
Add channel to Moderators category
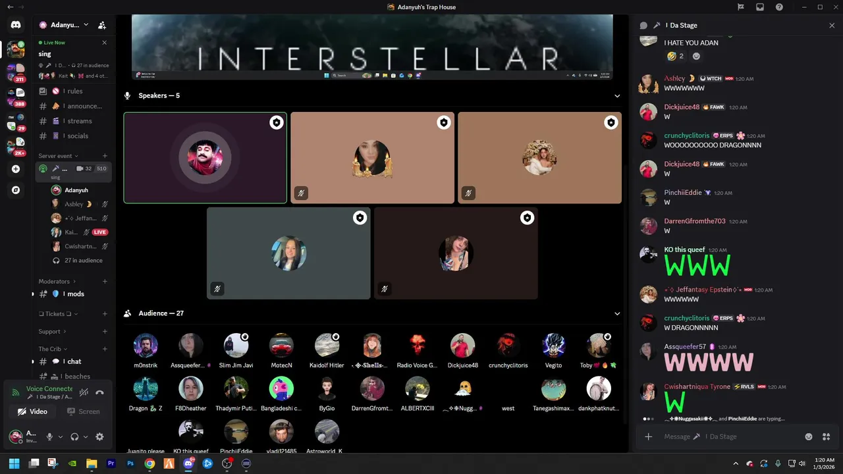point(105,281)
